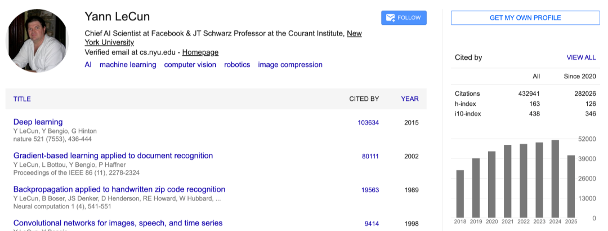608x231 pixels.
Task: Select the machine learning interest tag
Action: coord(128,65)
